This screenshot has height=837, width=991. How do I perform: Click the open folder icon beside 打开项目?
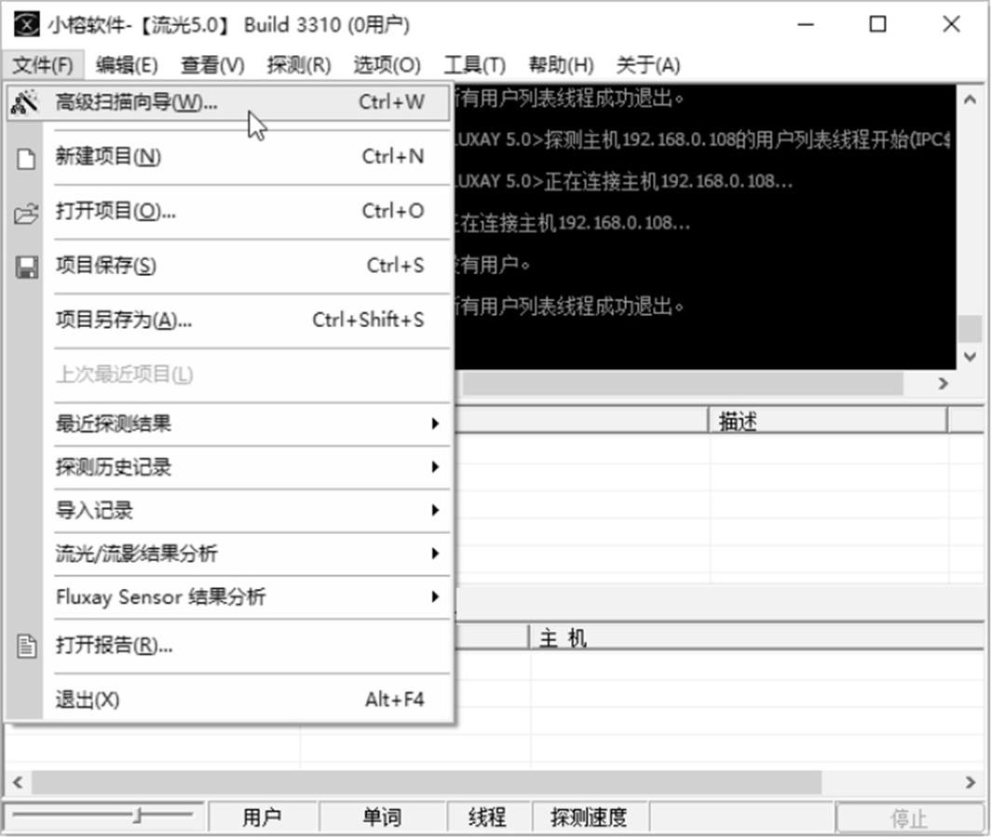coord(26,213)
